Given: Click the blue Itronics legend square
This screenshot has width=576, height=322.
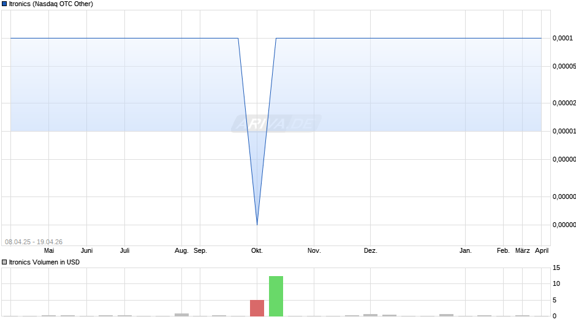Looking at the screenshot, I should pos(4,4).
